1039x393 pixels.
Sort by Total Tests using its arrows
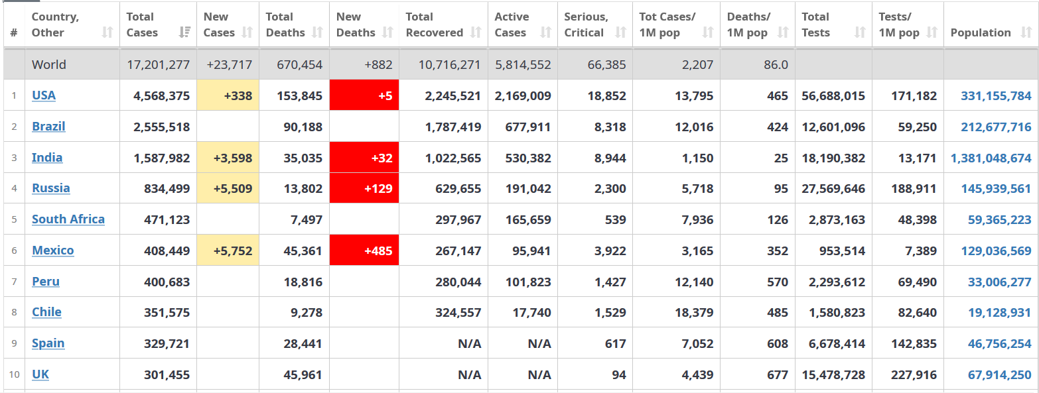860,32
